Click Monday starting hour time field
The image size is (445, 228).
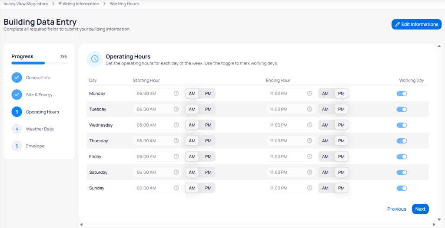(157, 93)
